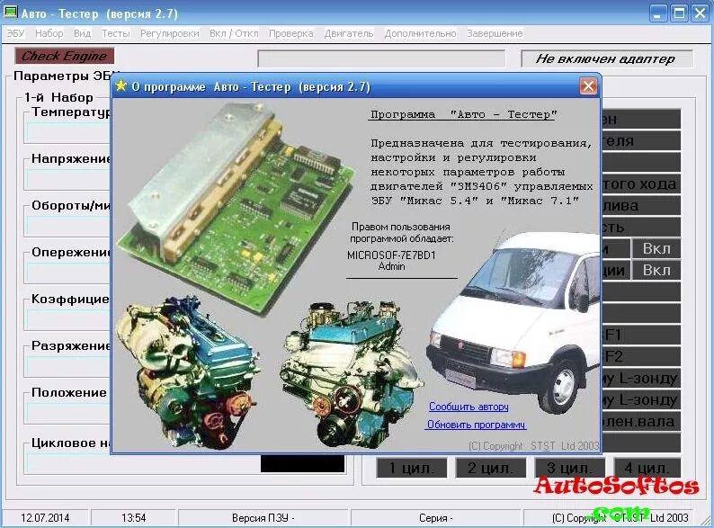Open the Проверка menu
Viewport: 714px width, 528px height.
click(291, 33)
